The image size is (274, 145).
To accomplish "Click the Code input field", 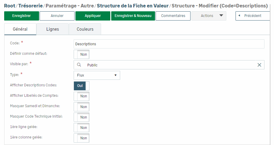I will point(169,44).
